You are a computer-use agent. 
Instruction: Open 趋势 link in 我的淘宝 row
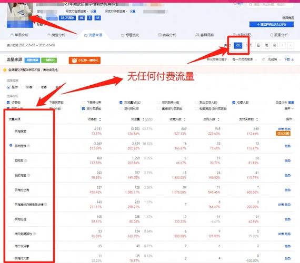pyautogui.click(x=287, y=175)
